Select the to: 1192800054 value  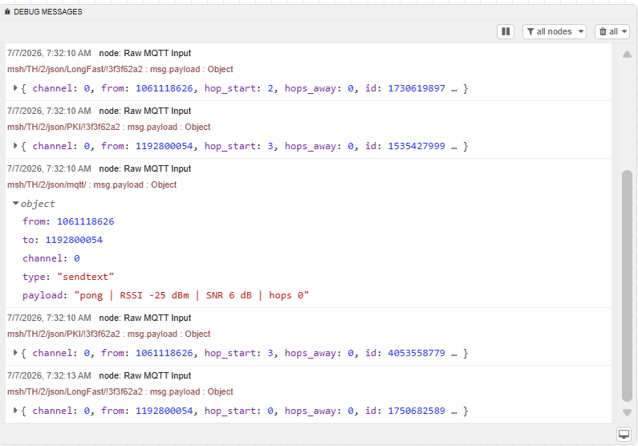tap(74, 240)
